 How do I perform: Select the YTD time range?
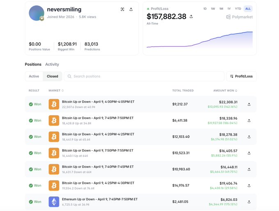(x=238, y=9)
